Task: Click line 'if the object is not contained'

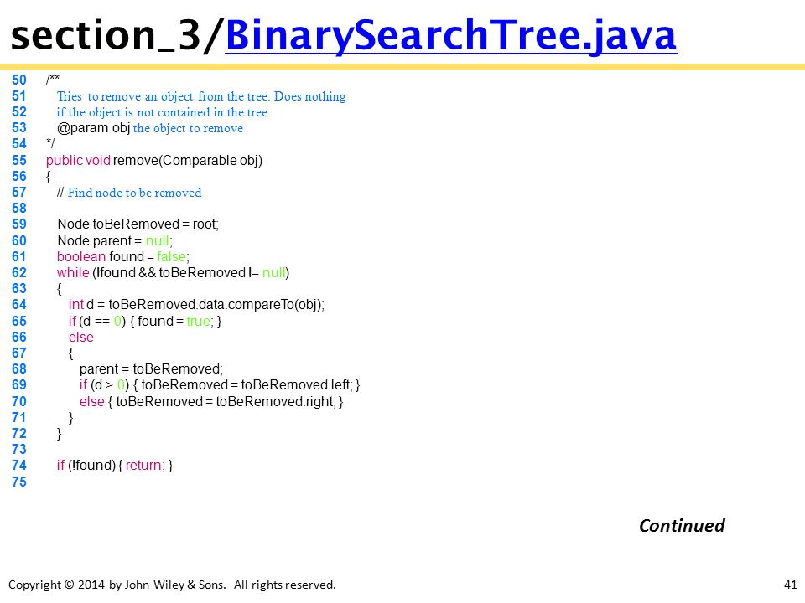Action: (163, 112)
